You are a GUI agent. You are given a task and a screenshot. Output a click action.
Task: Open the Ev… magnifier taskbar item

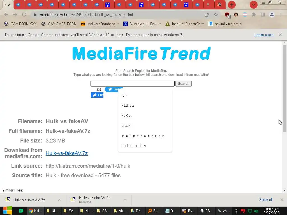[x=154, y=211]
